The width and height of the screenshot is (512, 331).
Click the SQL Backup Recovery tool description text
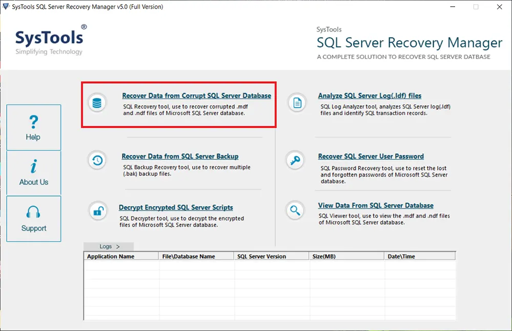pyautogui.click(x=187, y=170)
